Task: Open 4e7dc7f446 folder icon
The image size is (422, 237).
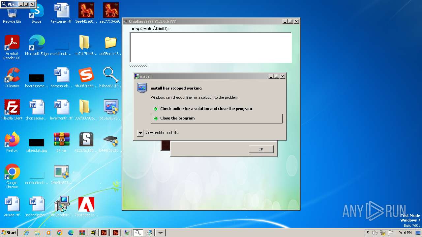Action: (86, 45)
